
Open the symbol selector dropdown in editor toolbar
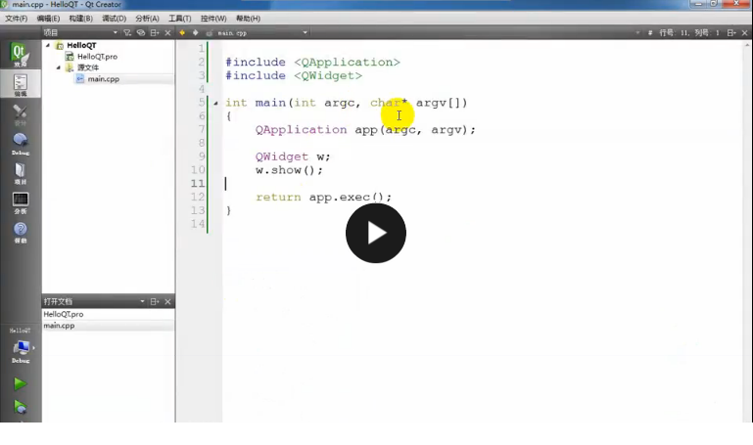(x=637, y=32)
